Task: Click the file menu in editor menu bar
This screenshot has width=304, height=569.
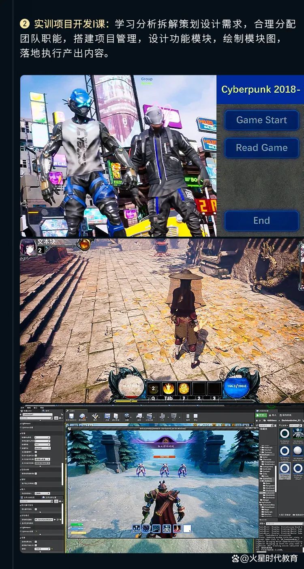Action: click(22, 408)
